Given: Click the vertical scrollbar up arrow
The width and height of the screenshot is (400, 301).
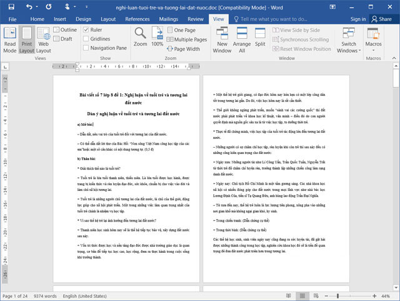Looking at the screenshot, I should [396, 66].
